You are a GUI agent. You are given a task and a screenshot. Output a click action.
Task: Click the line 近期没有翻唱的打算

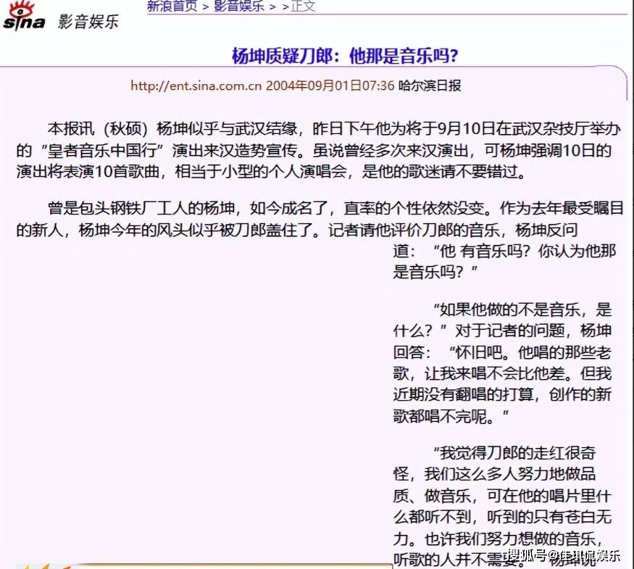pos(502,394)
